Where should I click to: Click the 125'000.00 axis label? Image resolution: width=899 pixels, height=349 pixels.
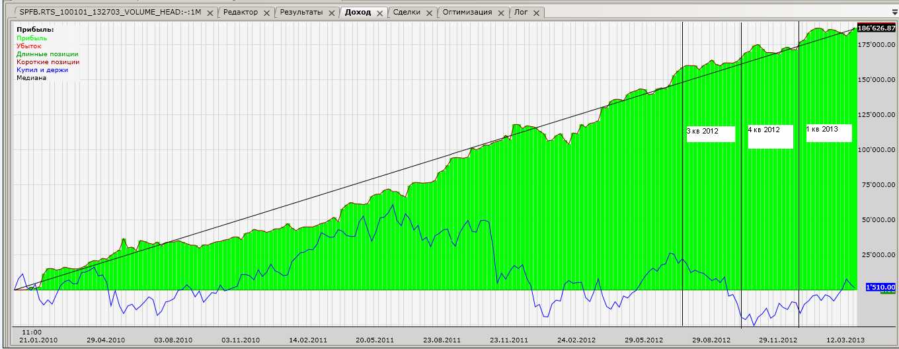[x=877, y=115]
